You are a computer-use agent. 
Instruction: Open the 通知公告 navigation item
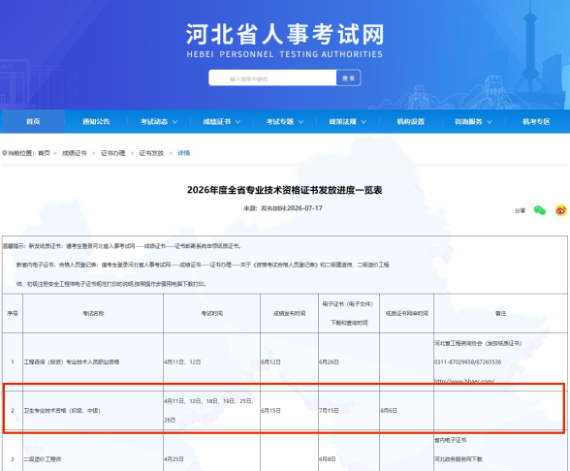[x=96, y=121]
